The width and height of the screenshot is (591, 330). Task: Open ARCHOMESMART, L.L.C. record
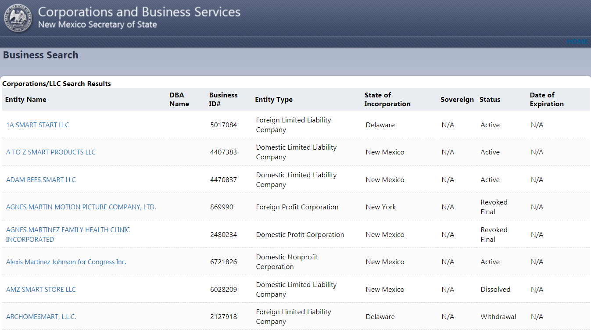41,317
